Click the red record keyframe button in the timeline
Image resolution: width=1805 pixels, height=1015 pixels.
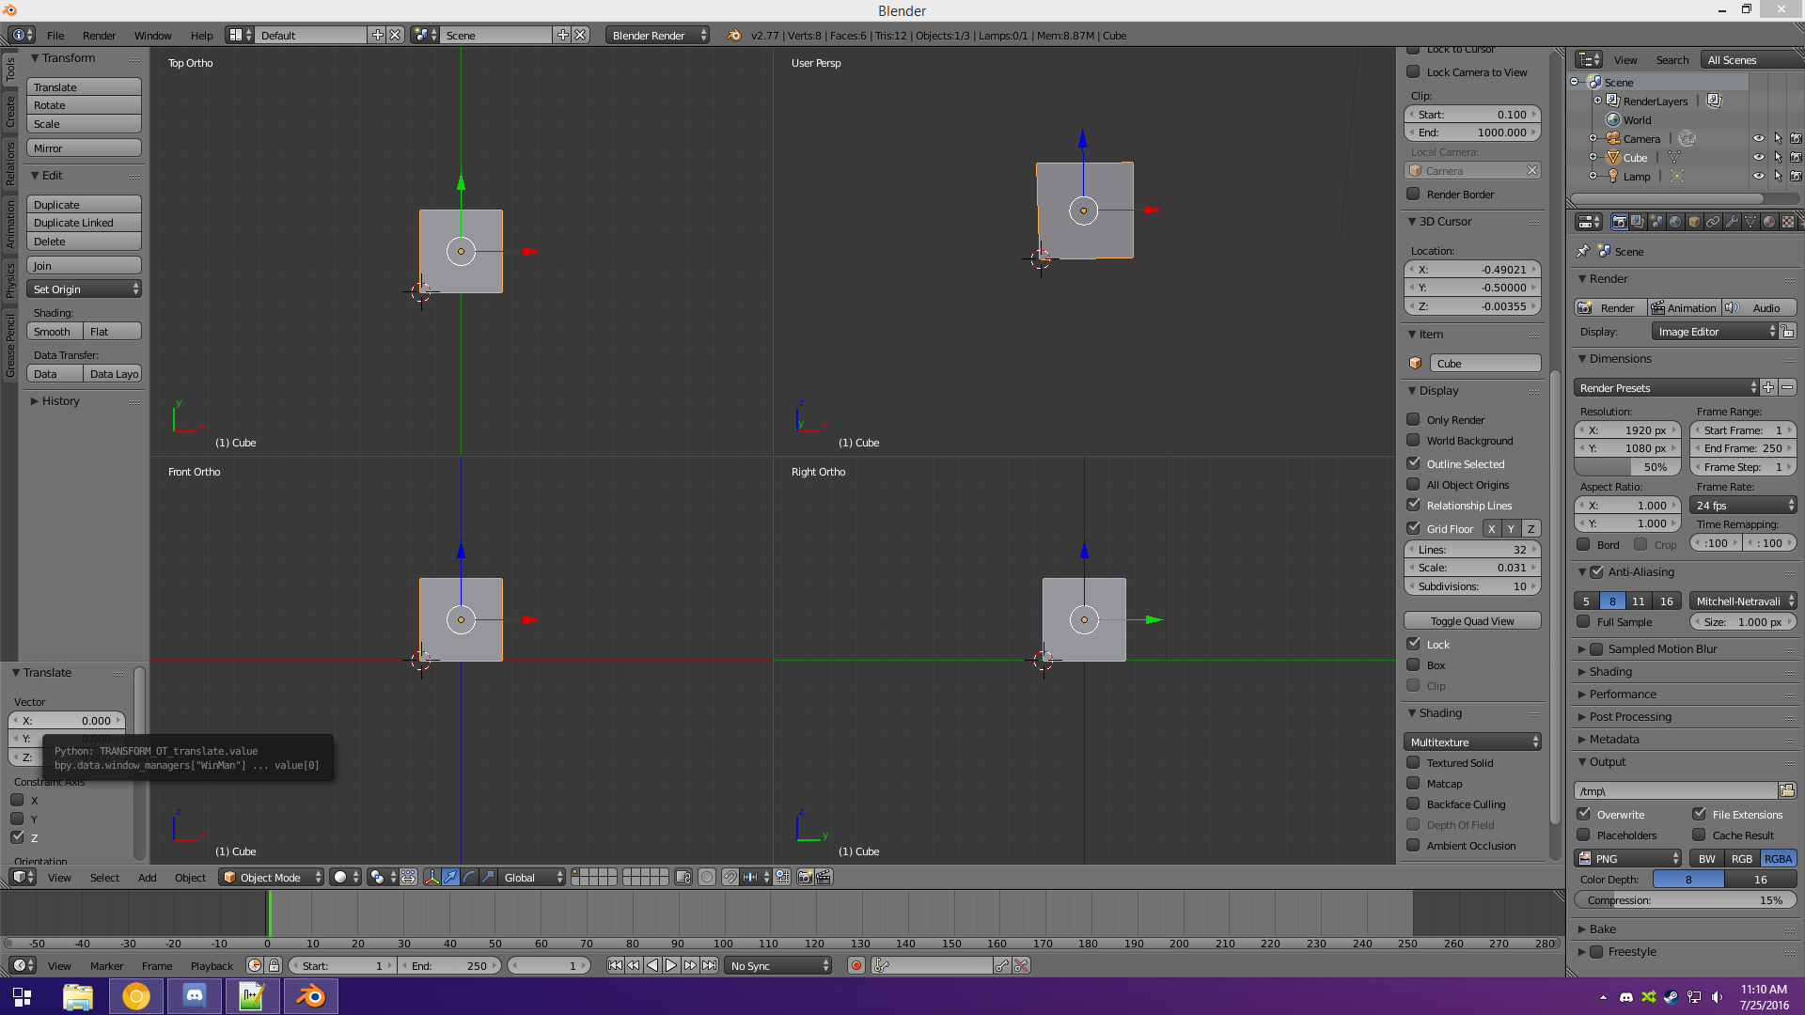(x=855, y=965)
